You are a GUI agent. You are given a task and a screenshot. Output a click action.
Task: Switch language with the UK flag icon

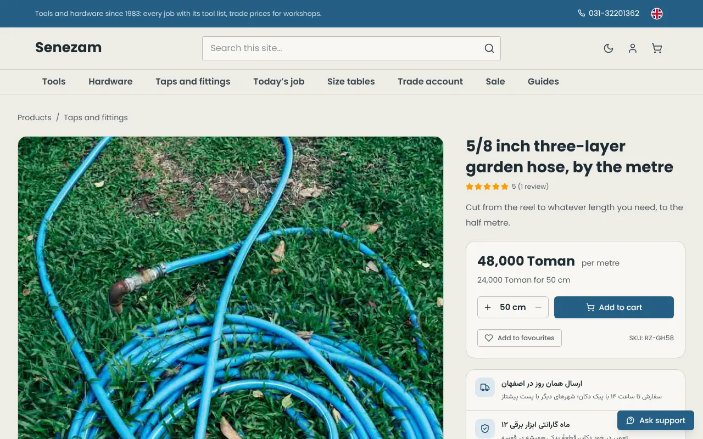[657, 14]
